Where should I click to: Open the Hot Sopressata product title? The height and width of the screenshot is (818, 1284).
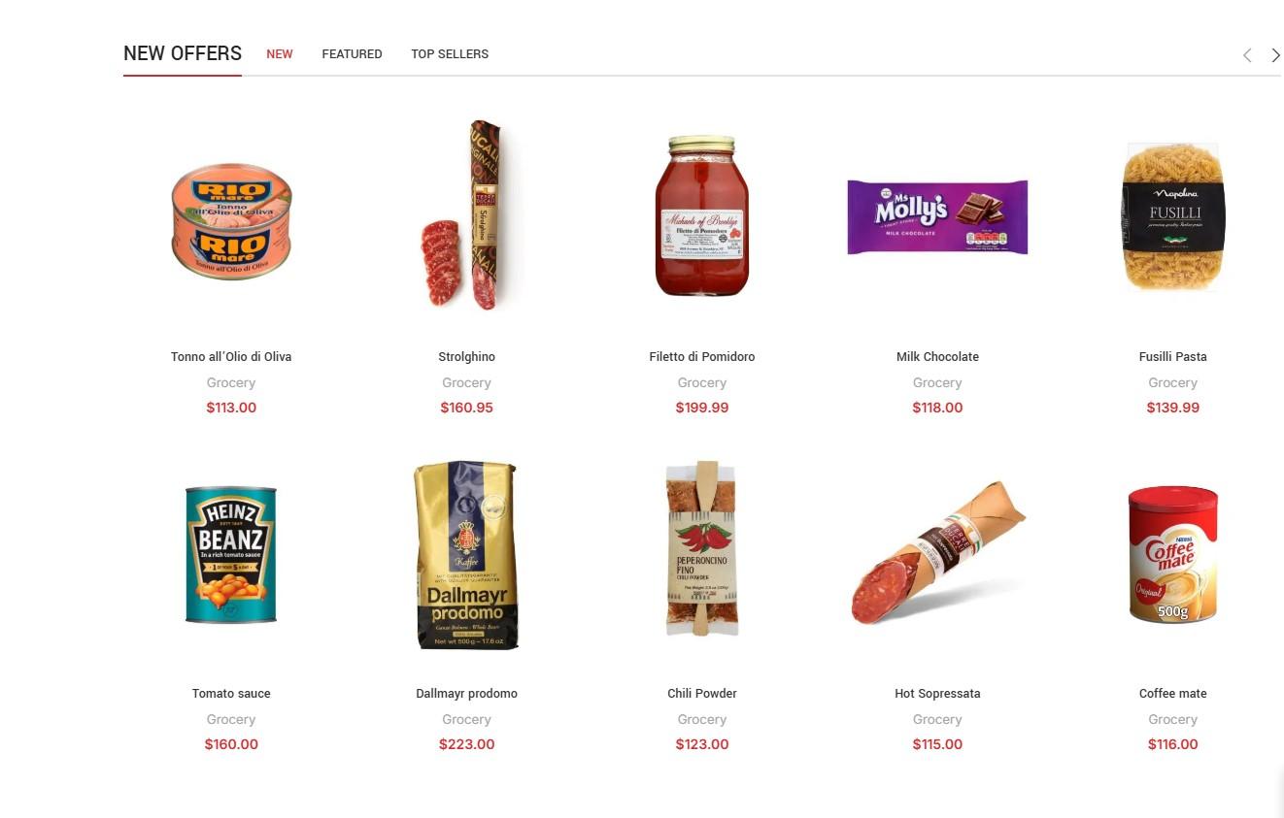tap(937, 694)
